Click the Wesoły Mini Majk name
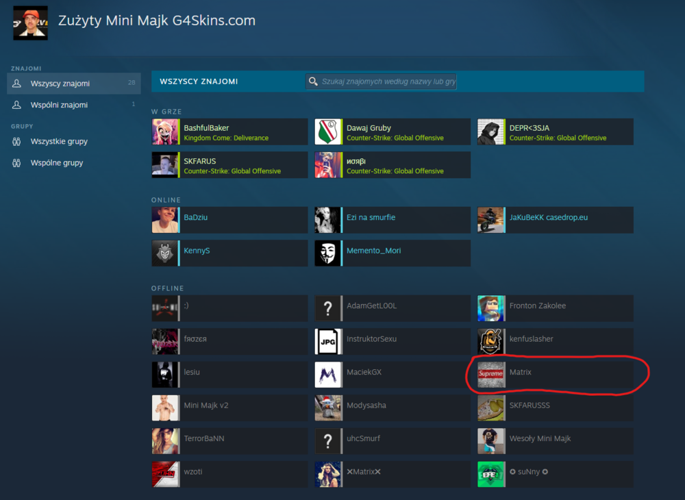Image resolution: width=685 pixels, height=500 pixels. 540,438
